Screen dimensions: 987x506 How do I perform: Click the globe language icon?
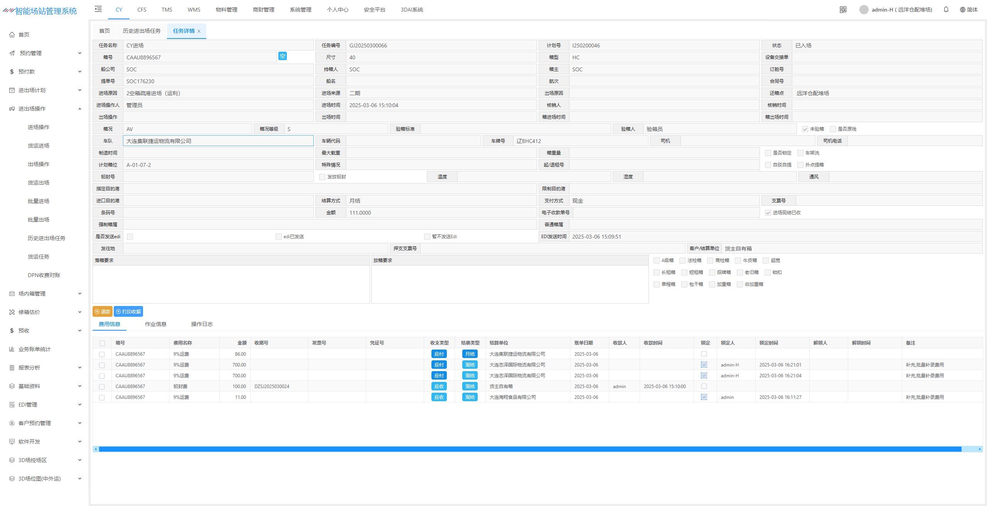click(x=962, y=10)
